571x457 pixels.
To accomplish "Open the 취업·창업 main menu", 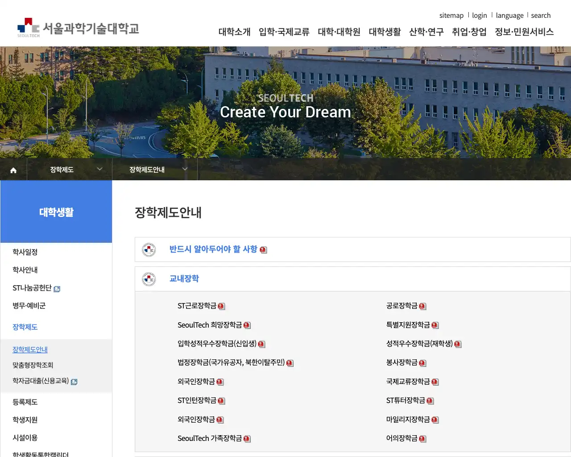I will 469,32.
